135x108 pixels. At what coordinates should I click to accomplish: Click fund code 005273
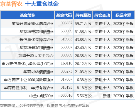click(67, 71)
